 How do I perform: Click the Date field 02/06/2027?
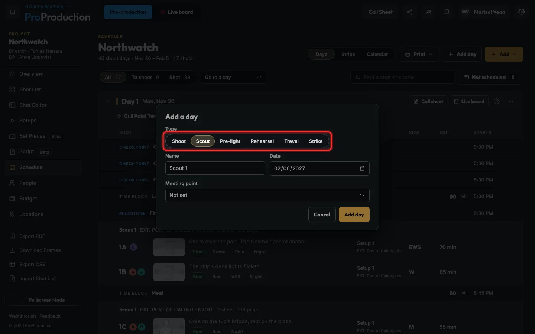pos(320,168)
